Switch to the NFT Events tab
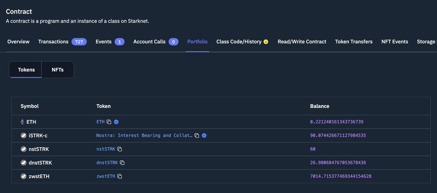The image size is (437, 193). (x=395, y=42)
